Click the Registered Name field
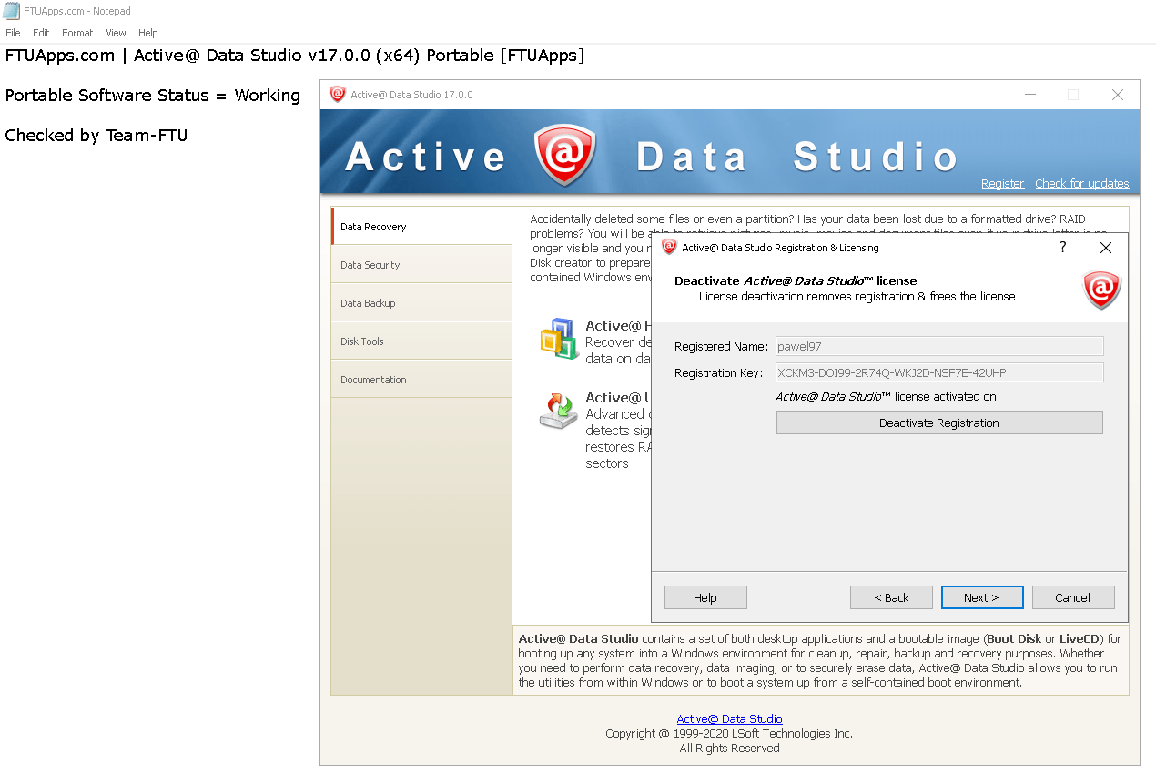The width and height of the screenshot is (1156, 774). click(939, 346)
